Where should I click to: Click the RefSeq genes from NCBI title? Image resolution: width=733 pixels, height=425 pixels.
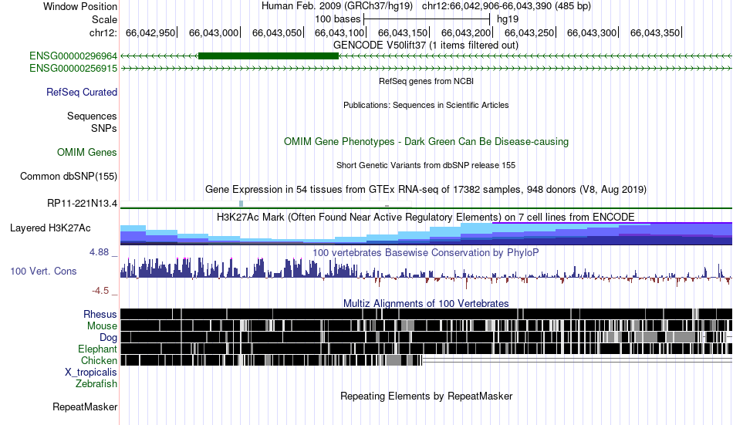[426, 81]
